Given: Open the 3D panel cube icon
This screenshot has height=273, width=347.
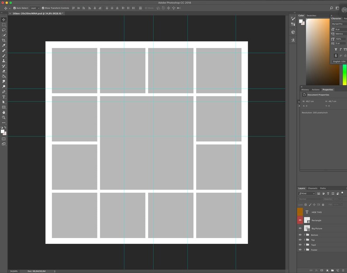Looking at the screenshot, I should tap(293, 32).
